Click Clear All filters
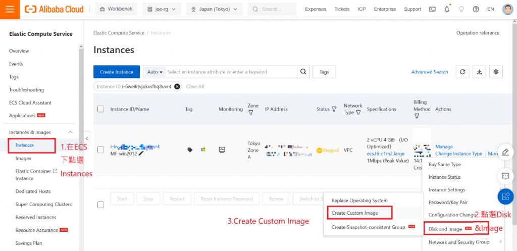 (195, 86)
